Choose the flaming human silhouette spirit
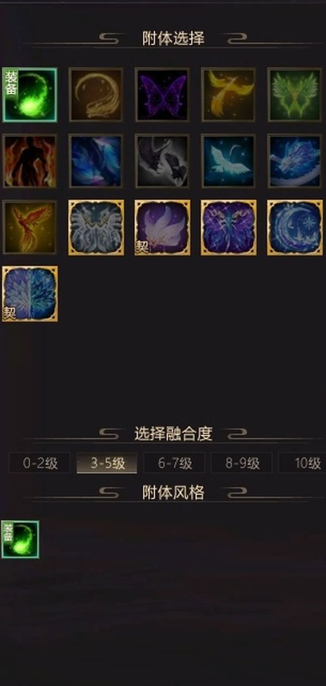 (x=29, y=161)
